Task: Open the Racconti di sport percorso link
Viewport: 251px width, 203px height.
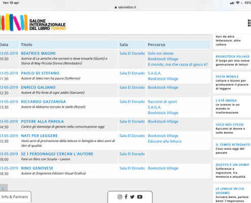Action: click(162, 101)
